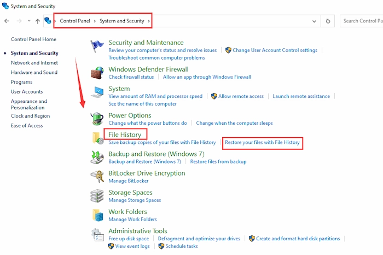
Task: Open File History heading
Action: (x=125, y=135)
